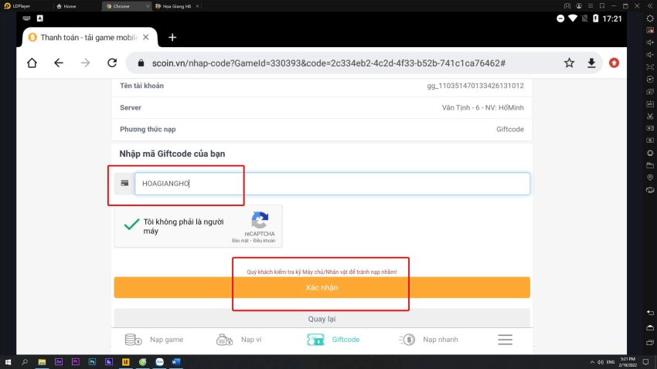This screenshot has width=657, height=369.
Task: Switch to the Nạp game tab
Action: tap(155, 340)
